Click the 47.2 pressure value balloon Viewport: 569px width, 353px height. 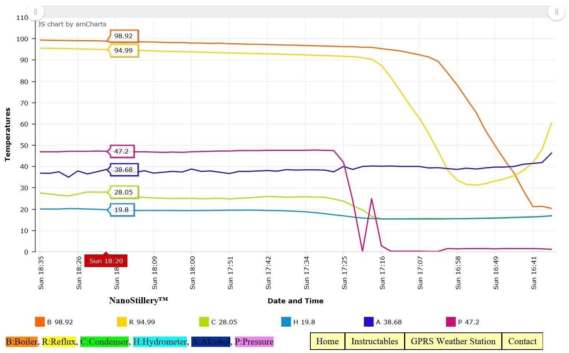122,151
